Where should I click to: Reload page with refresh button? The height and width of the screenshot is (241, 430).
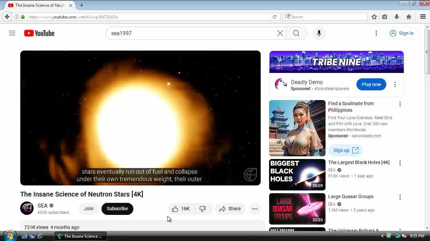274,17
